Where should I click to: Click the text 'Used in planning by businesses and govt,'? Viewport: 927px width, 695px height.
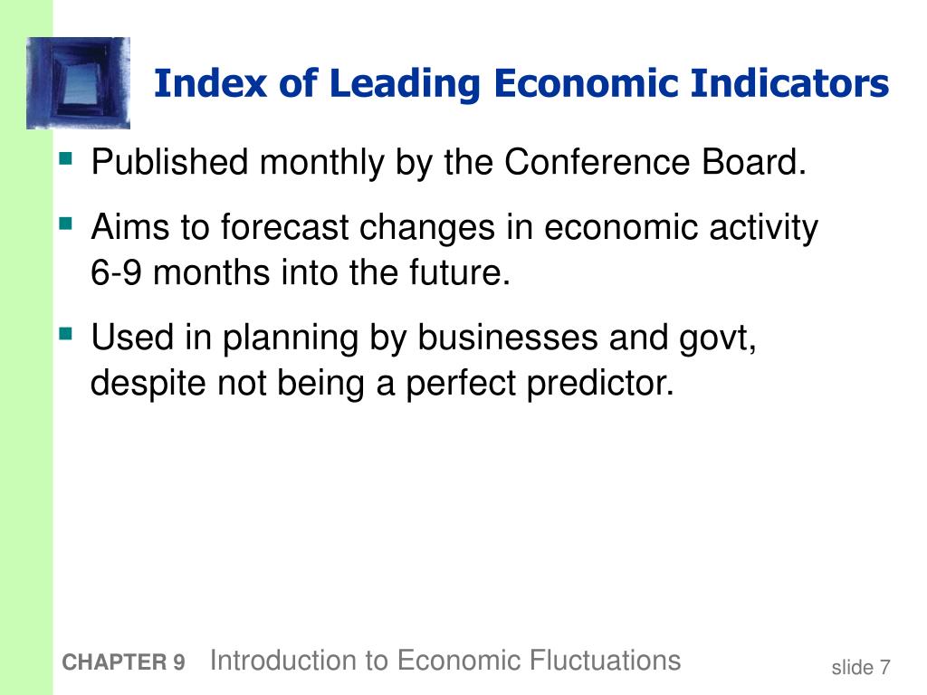[x=424, y=338]
